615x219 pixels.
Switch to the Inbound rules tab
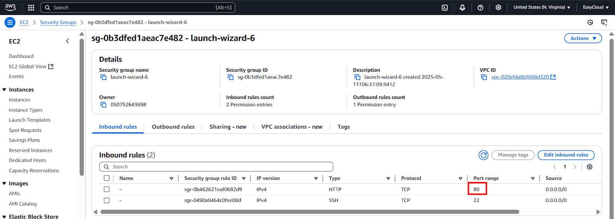click(x=118, y=127)
